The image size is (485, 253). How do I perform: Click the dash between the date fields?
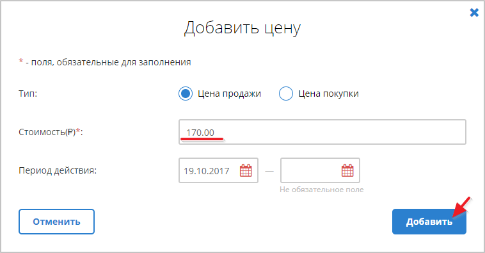pos(269,171)
